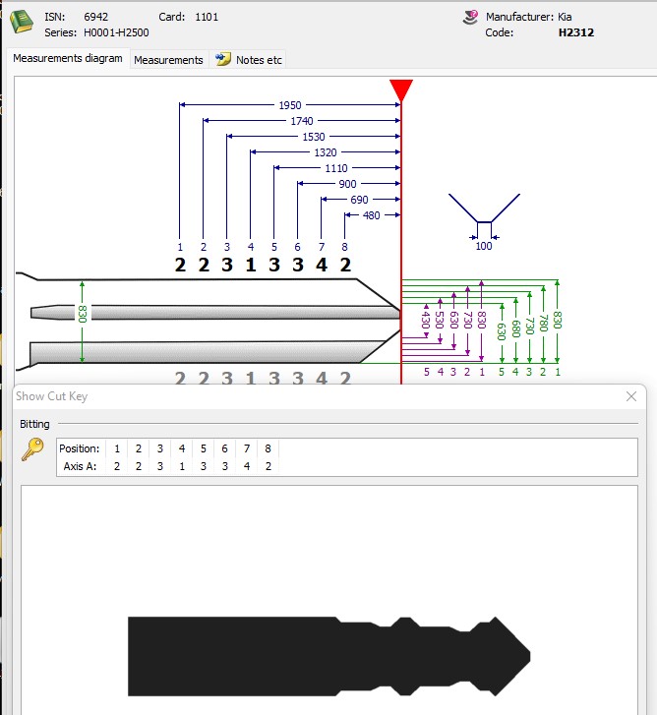Image resolution: width=657 pixels, height=715 pixels.
Task: Select card number 1101
Action: pyautogui.click(x=207, y=17)
